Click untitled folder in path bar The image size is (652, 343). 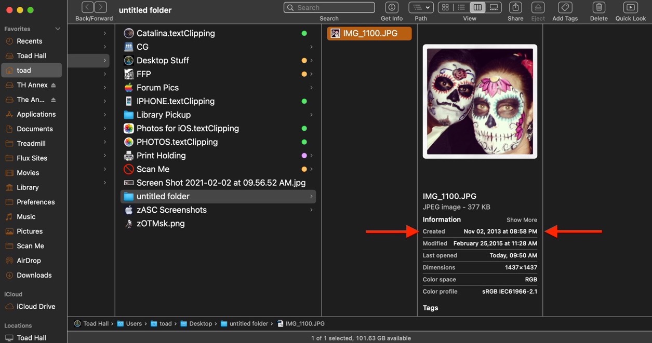click(244, 323)
